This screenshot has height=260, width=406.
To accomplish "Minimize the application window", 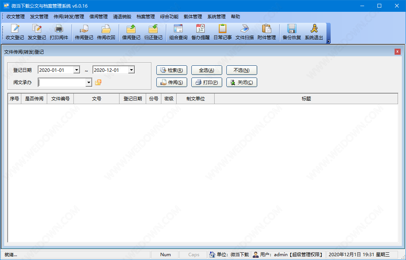I will coord(362,6).
